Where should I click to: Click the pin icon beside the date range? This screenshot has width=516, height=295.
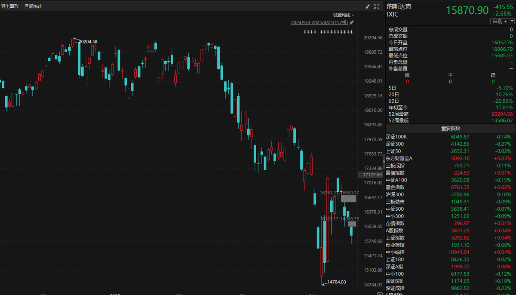(351, 23)
